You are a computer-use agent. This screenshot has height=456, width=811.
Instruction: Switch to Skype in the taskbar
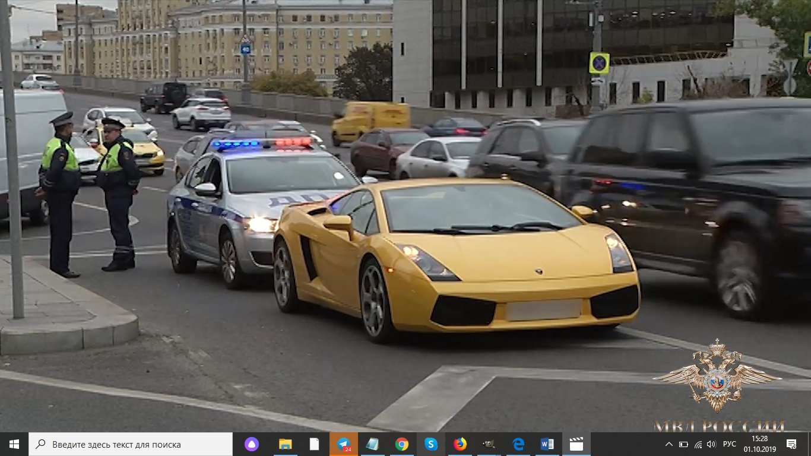click(x=431, y=444)
